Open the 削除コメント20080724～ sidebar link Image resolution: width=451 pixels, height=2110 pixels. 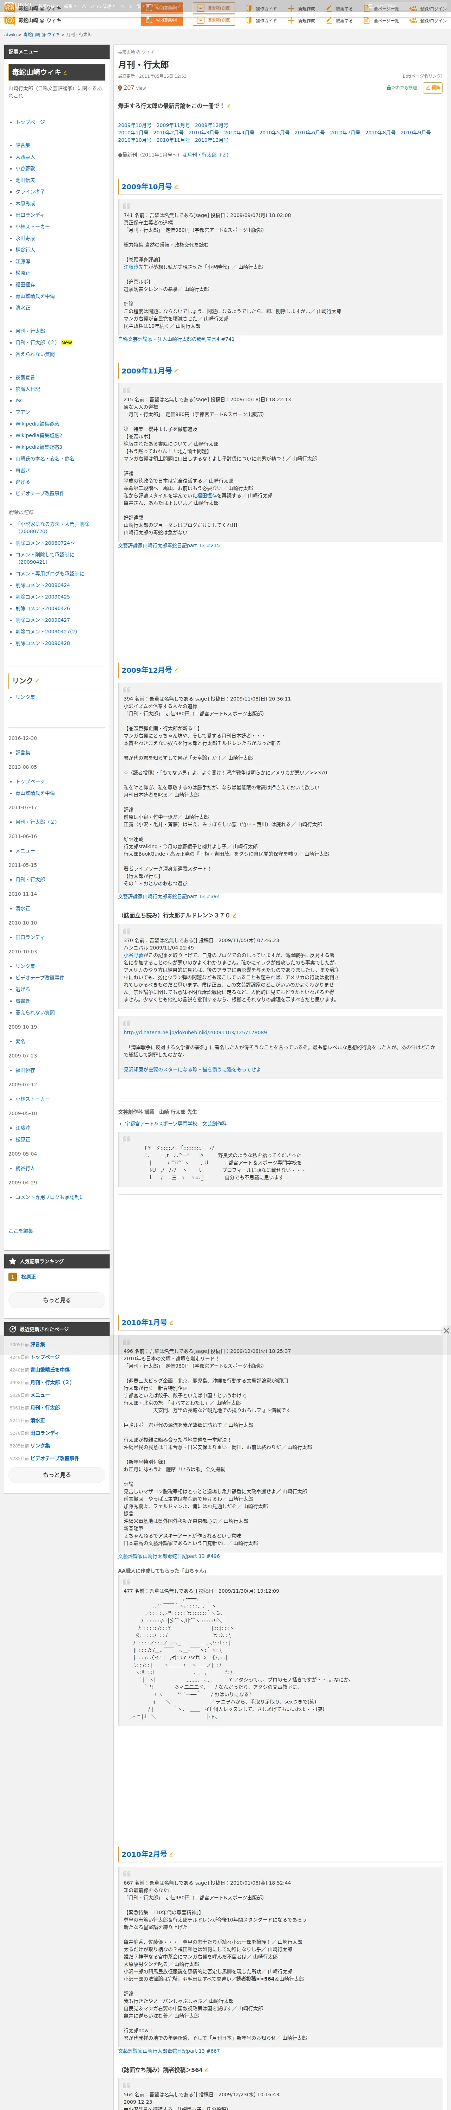45,543
